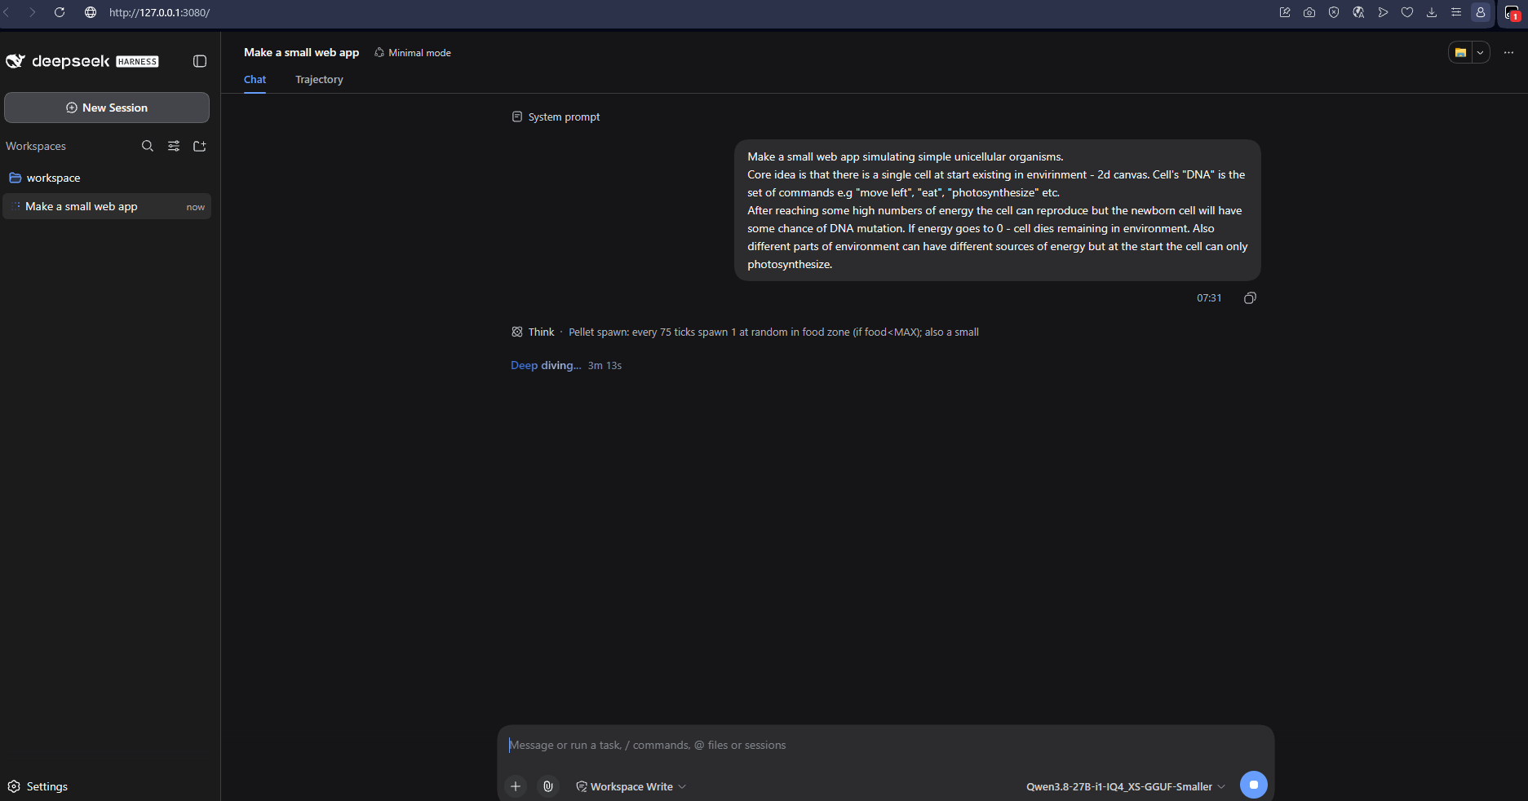Collapse the sidebar panel icon
Screen dimensions: 1528x801
click(200, 61)
